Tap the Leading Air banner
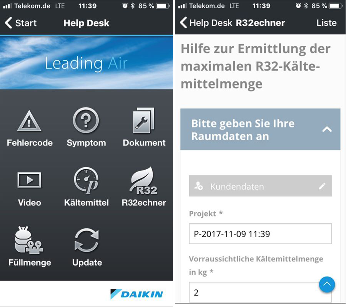Viewport: 346px width, 307px height. (x=86, y=63)
